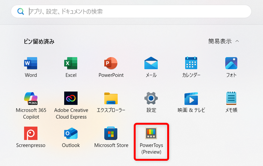This screenshot has height=166, width=263.
Task: Launch 映画 & テレビ app
Action: [191, 102]
